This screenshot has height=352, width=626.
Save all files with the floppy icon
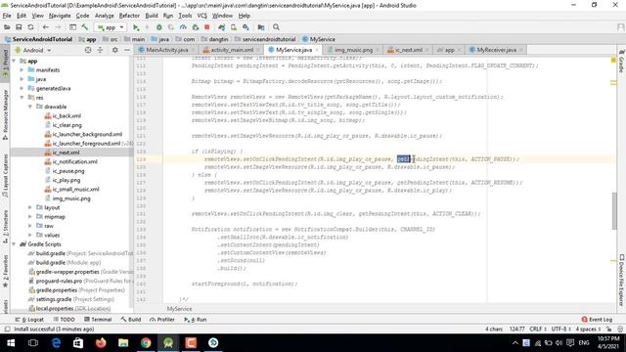click(x=19, y=27)
